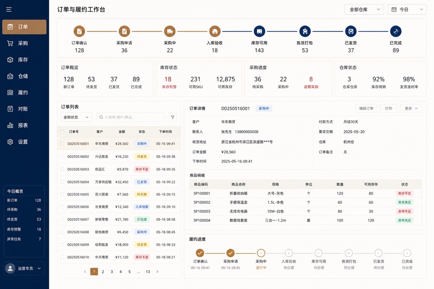434x289 pixels.
Task: Click product code SP100001 in 商品明细
Action: [202, 193]
